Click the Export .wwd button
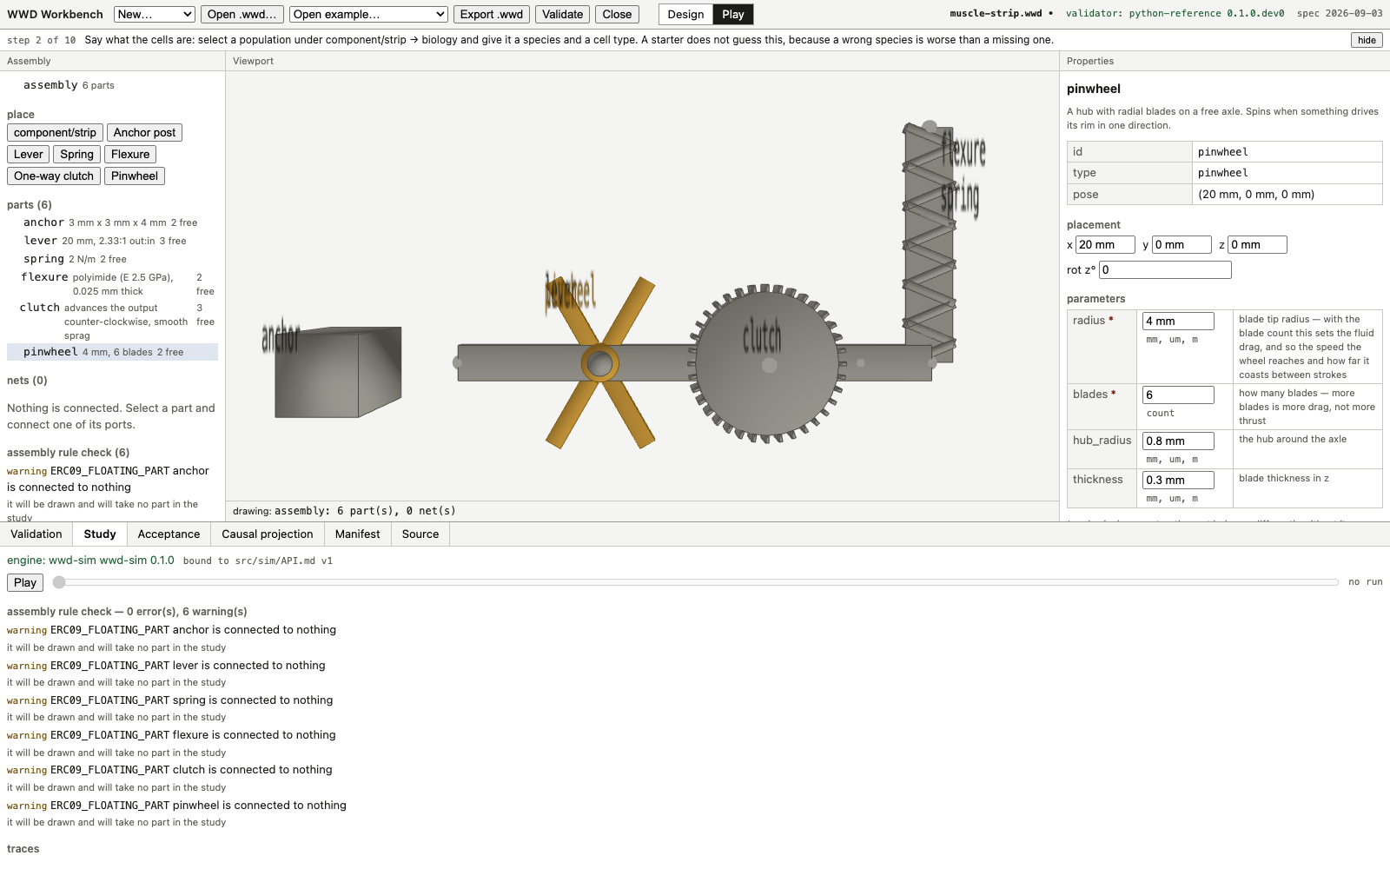 click(x=492, y=14)
